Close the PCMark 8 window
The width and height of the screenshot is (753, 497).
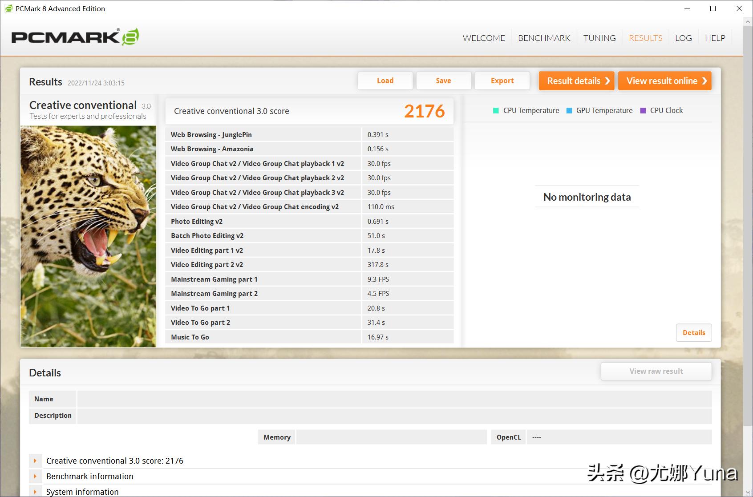(x=739, y=8)
